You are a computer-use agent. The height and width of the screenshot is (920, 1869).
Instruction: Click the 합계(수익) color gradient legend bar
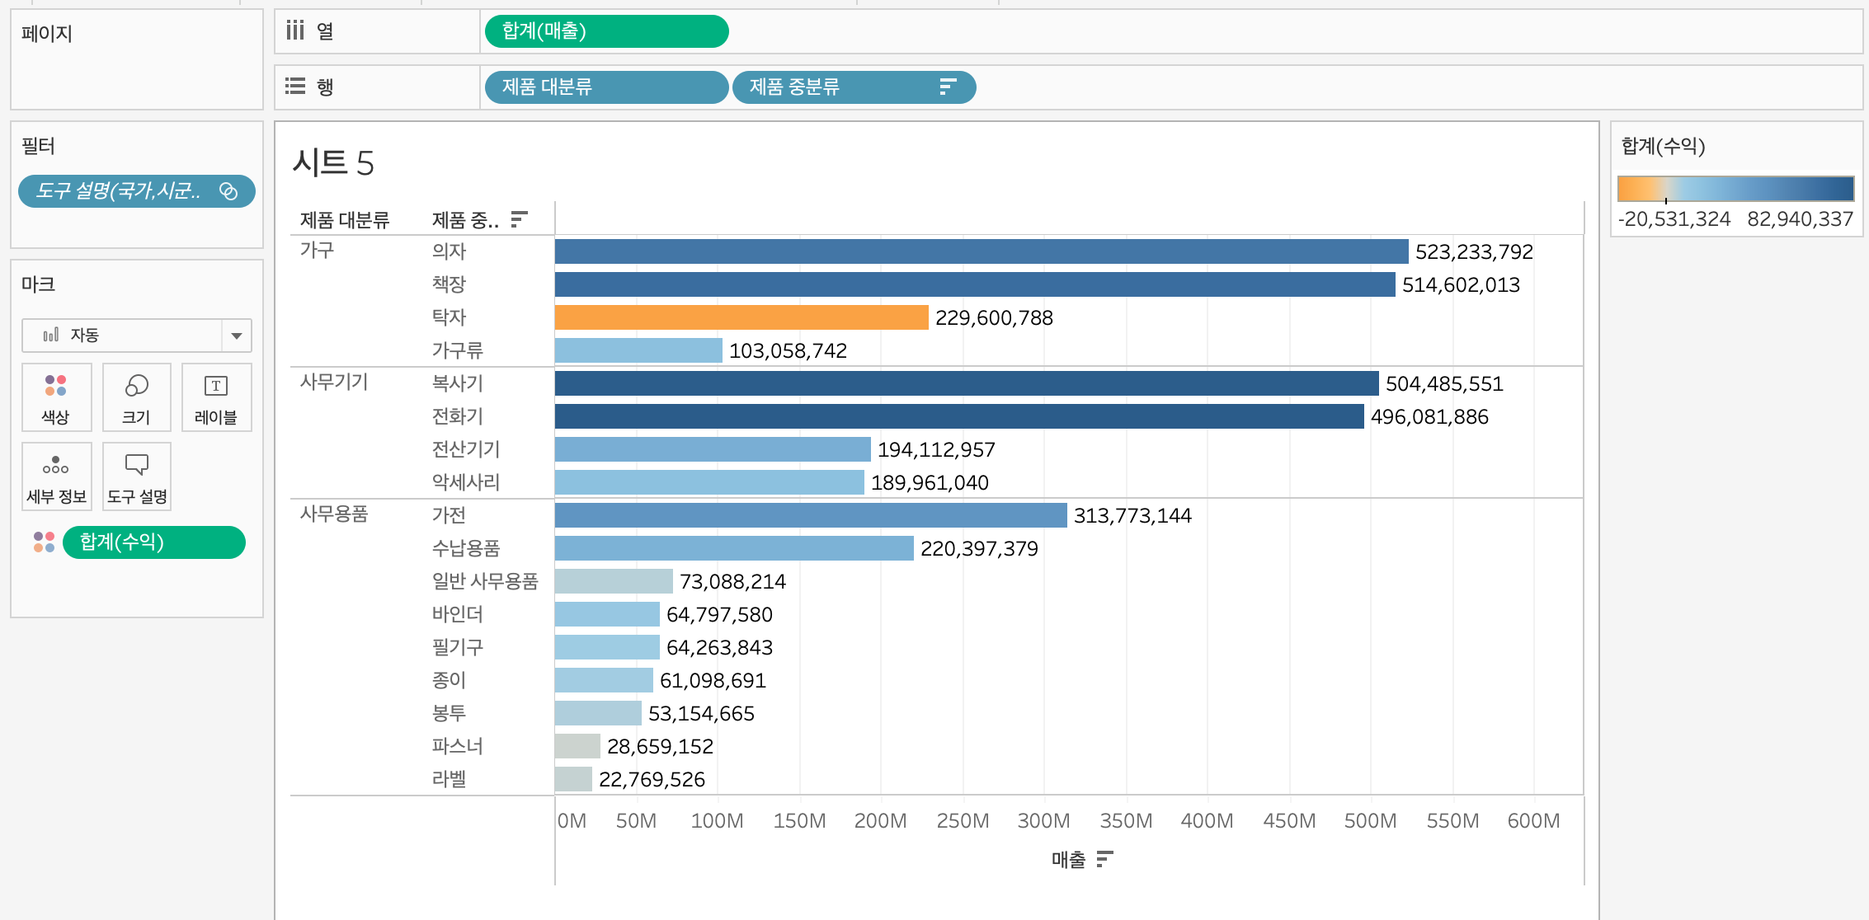[1735, 189]
